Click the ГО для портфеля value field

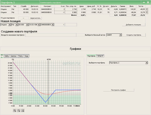click(x=24, y=18)
